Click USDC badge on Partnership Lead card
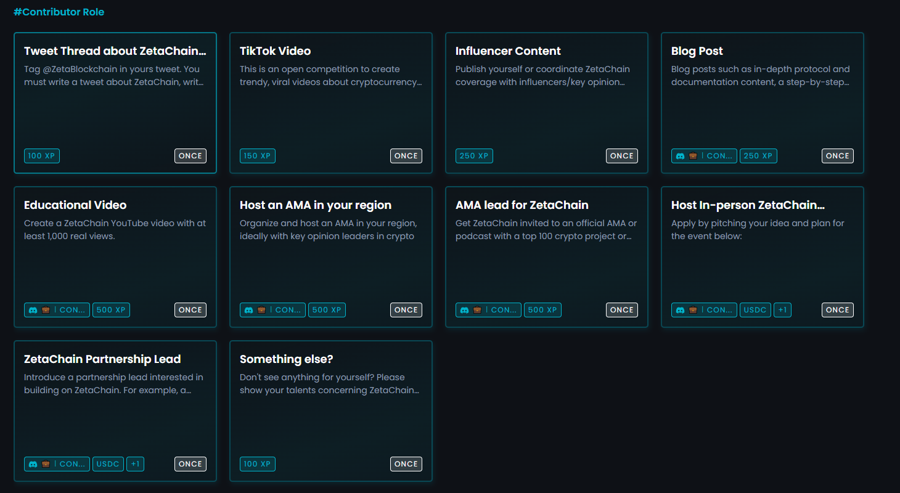The height and width of the screenshot is (493, 900). 108,464
